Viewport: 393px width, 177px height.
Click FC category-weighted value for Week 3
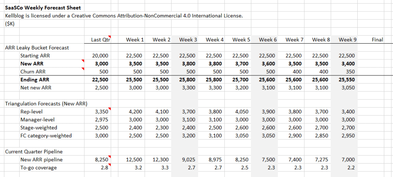[x=189, y=136]
